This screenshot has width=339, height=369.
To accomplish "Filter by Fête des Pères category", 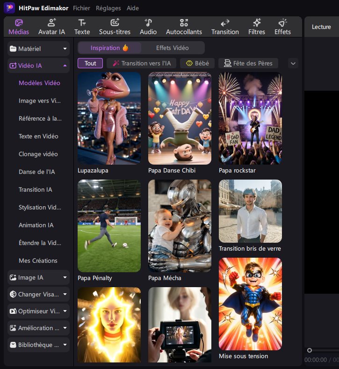I will coord(248,63).
